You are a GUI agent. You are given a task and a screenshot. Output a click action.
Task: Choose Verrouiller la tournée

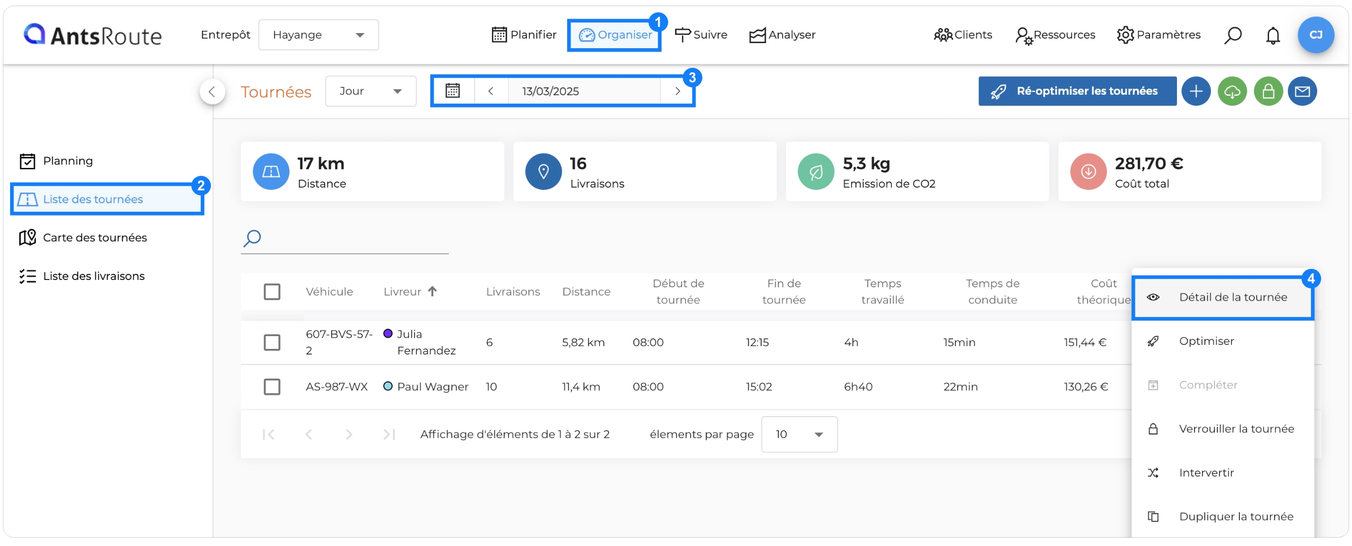click(1223, 429)
